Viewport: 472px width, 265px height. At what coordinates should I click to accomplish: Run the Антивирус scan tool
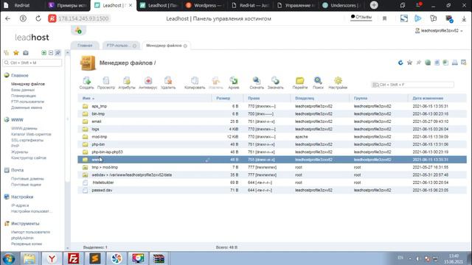[147, 82]
